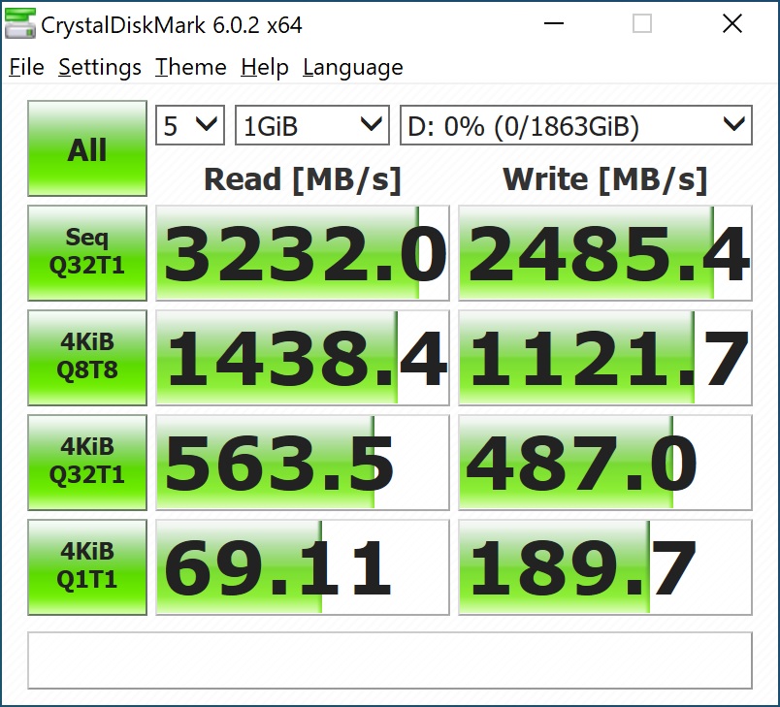780x707 pixels.
Task: Select the 4KiB Q8T8 read result 1438.4
Action: (303, 358)
